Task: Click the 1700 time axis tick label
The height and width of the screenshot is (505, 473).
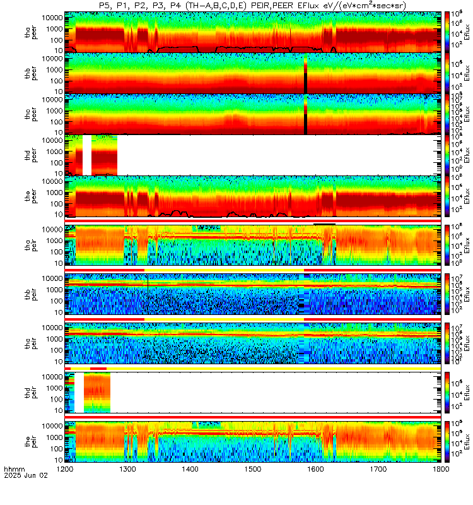Action: coord(378,468)
